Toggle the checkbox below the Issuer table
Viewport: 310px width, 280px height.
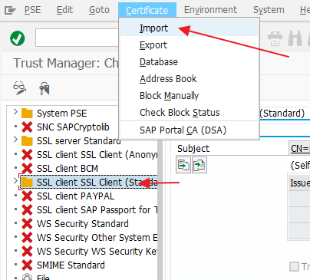[294, 266]
